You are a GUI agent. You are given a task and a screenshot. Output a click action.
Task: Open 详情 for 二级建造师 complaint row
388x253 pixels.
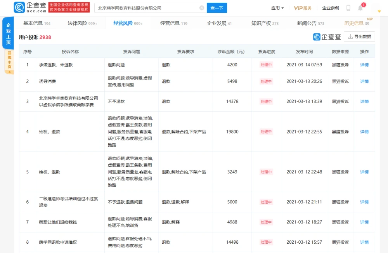click(x=364, y=202)
